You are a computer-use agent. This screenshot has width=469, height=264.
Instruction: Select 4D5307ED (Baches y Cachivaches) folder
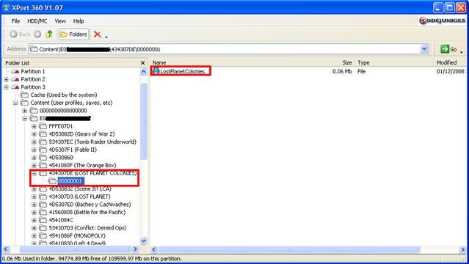[x=90, y=205]
